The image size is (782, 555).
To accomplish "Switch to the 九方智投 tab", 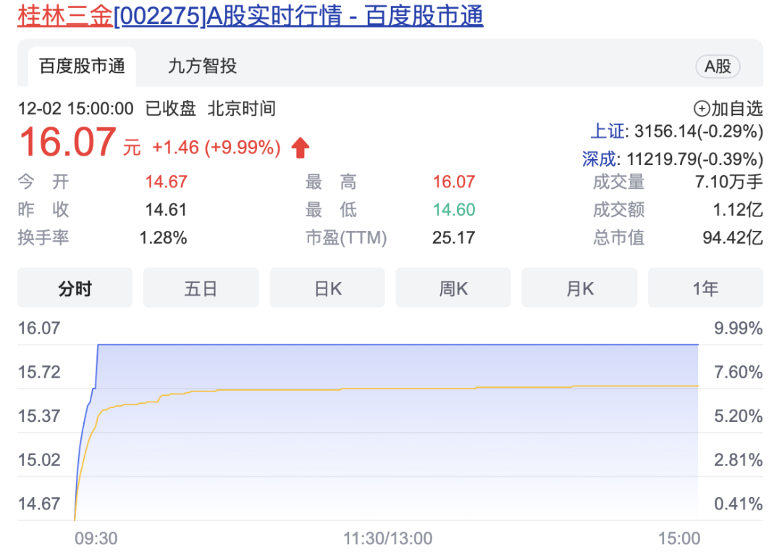I will point(202,67).
